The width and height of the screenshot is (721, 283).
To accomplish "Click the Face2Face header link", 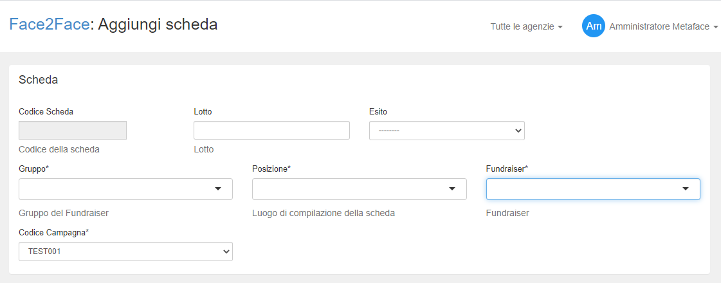I will click(x=49, y=24).
